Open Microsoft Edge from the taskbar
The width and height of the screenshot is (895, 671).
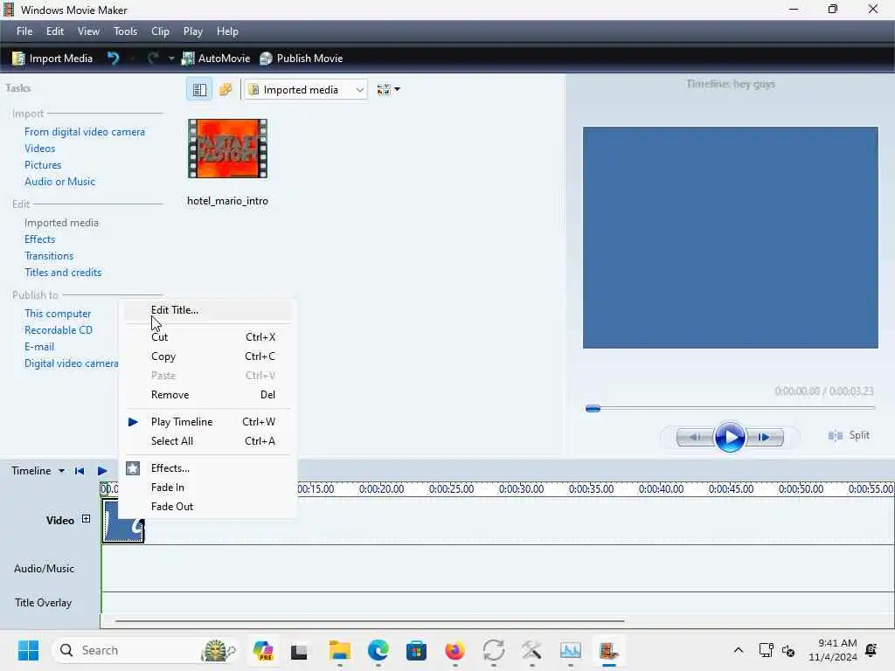click(378, 650)
